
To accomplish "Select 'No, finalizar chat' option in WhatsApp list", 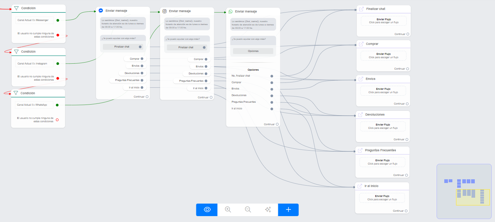I will 241,76.
